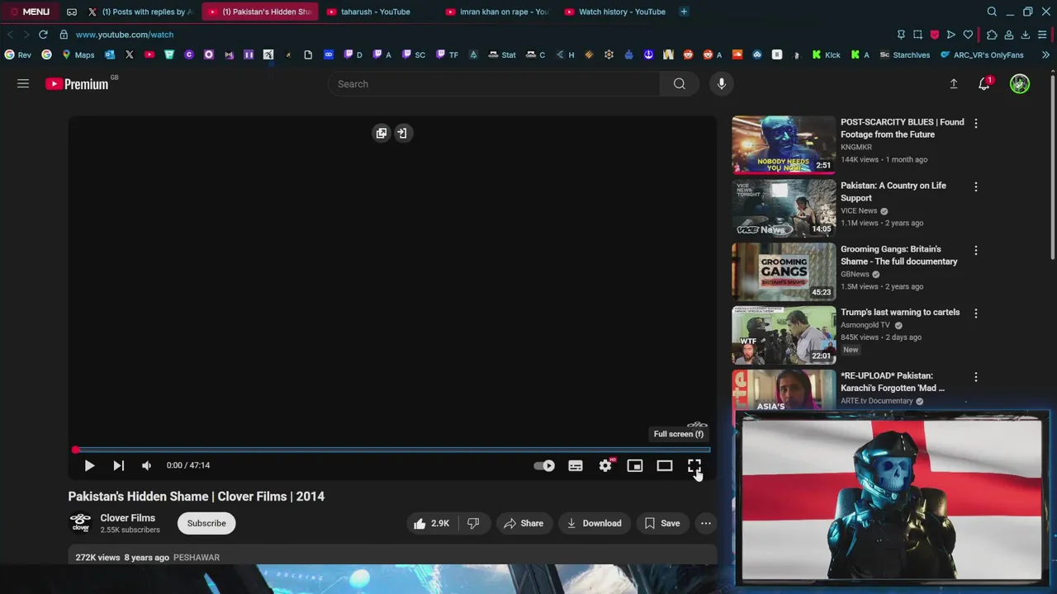Toggle subtitles closed captions
This screenshot has height=594, width=1057.
click(x=576, y=465)
